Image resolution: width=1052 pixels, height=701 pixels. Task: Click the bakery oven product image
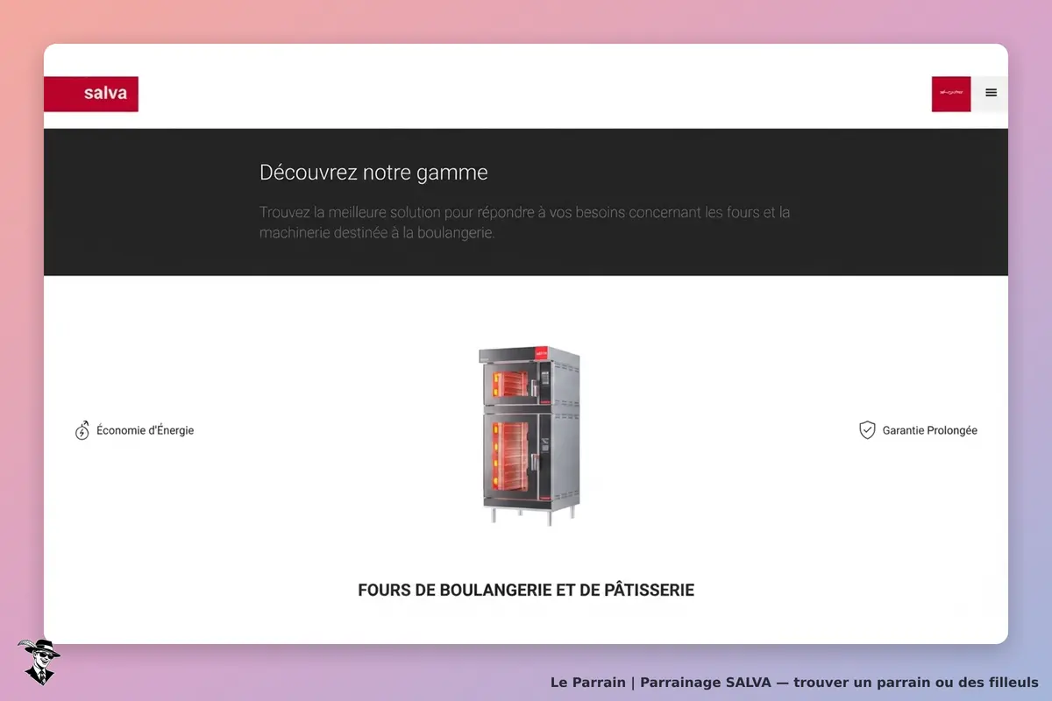pyautogui.click(x=529, y=435)
